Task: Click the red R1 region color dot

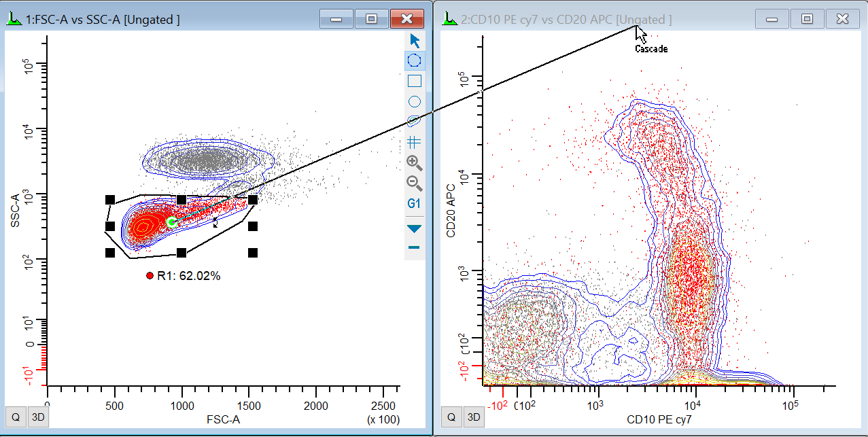Action: tap(150, 275)
